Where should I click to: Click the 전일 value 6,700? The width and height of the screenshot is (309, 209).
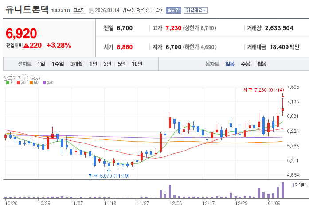(125, 28)
